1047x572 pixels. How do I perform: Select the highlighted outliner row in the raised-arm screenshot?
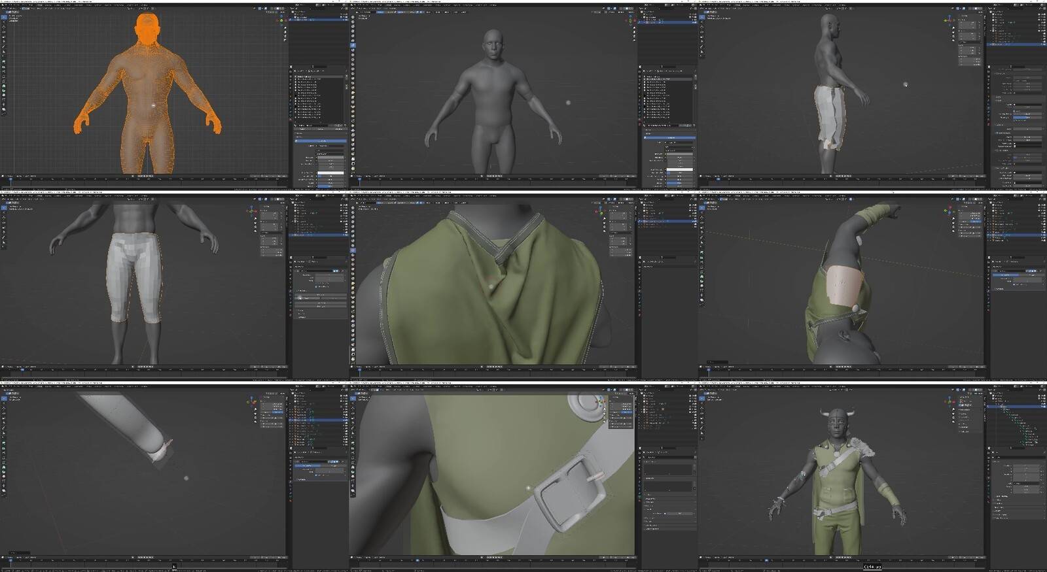coord(1017,234)
